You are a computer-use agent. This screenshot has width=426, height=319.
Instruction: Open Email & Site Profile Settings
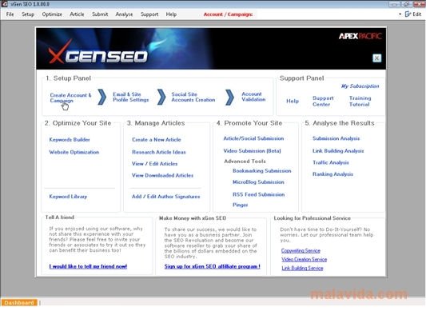click(131, 97)
